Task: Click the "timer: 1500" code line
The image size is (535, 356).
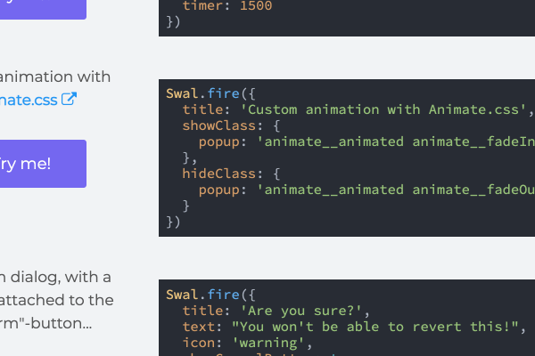Action: [227, 5]
